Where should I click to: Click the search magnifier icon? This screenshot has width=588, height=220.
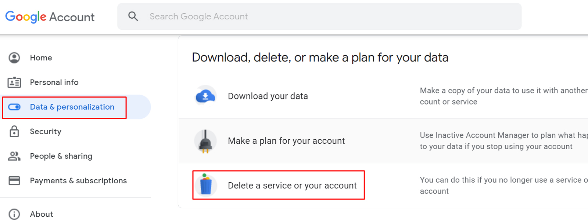[133, 16]
